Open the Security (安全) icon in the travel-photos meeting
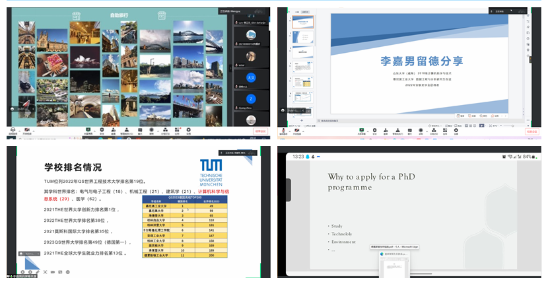Screen dimensions: 548x284 tap(102, 130)
